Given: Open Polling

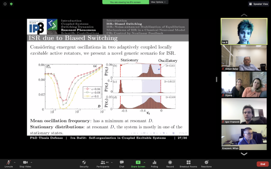Looking at the screenshot, I should (x=154, y=164).
